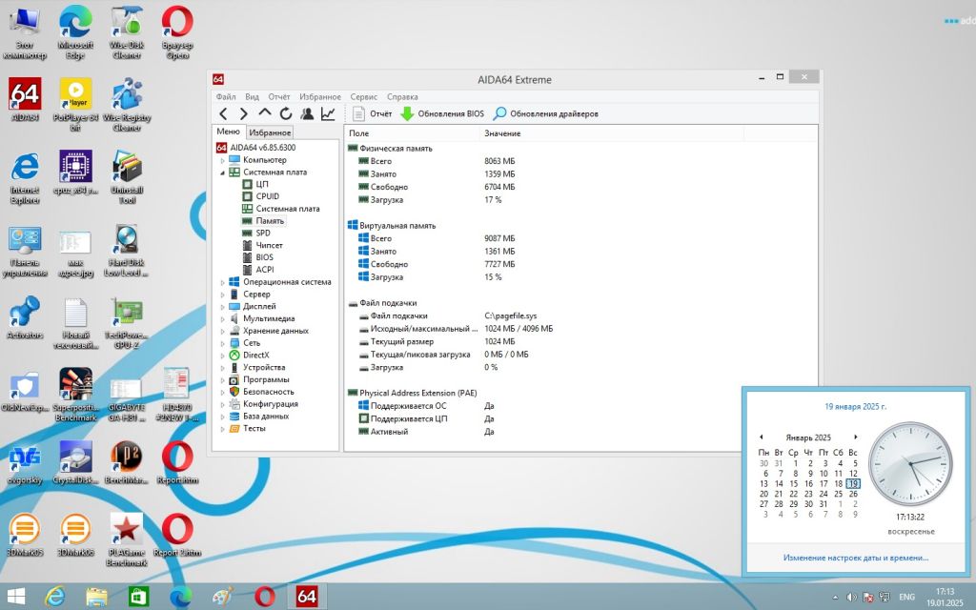Image resolution: width=976 pixels, height=610 pixels.
Task: Click the Back navigation arrow in AIDA64 toolbar
Action: (223, 113)
